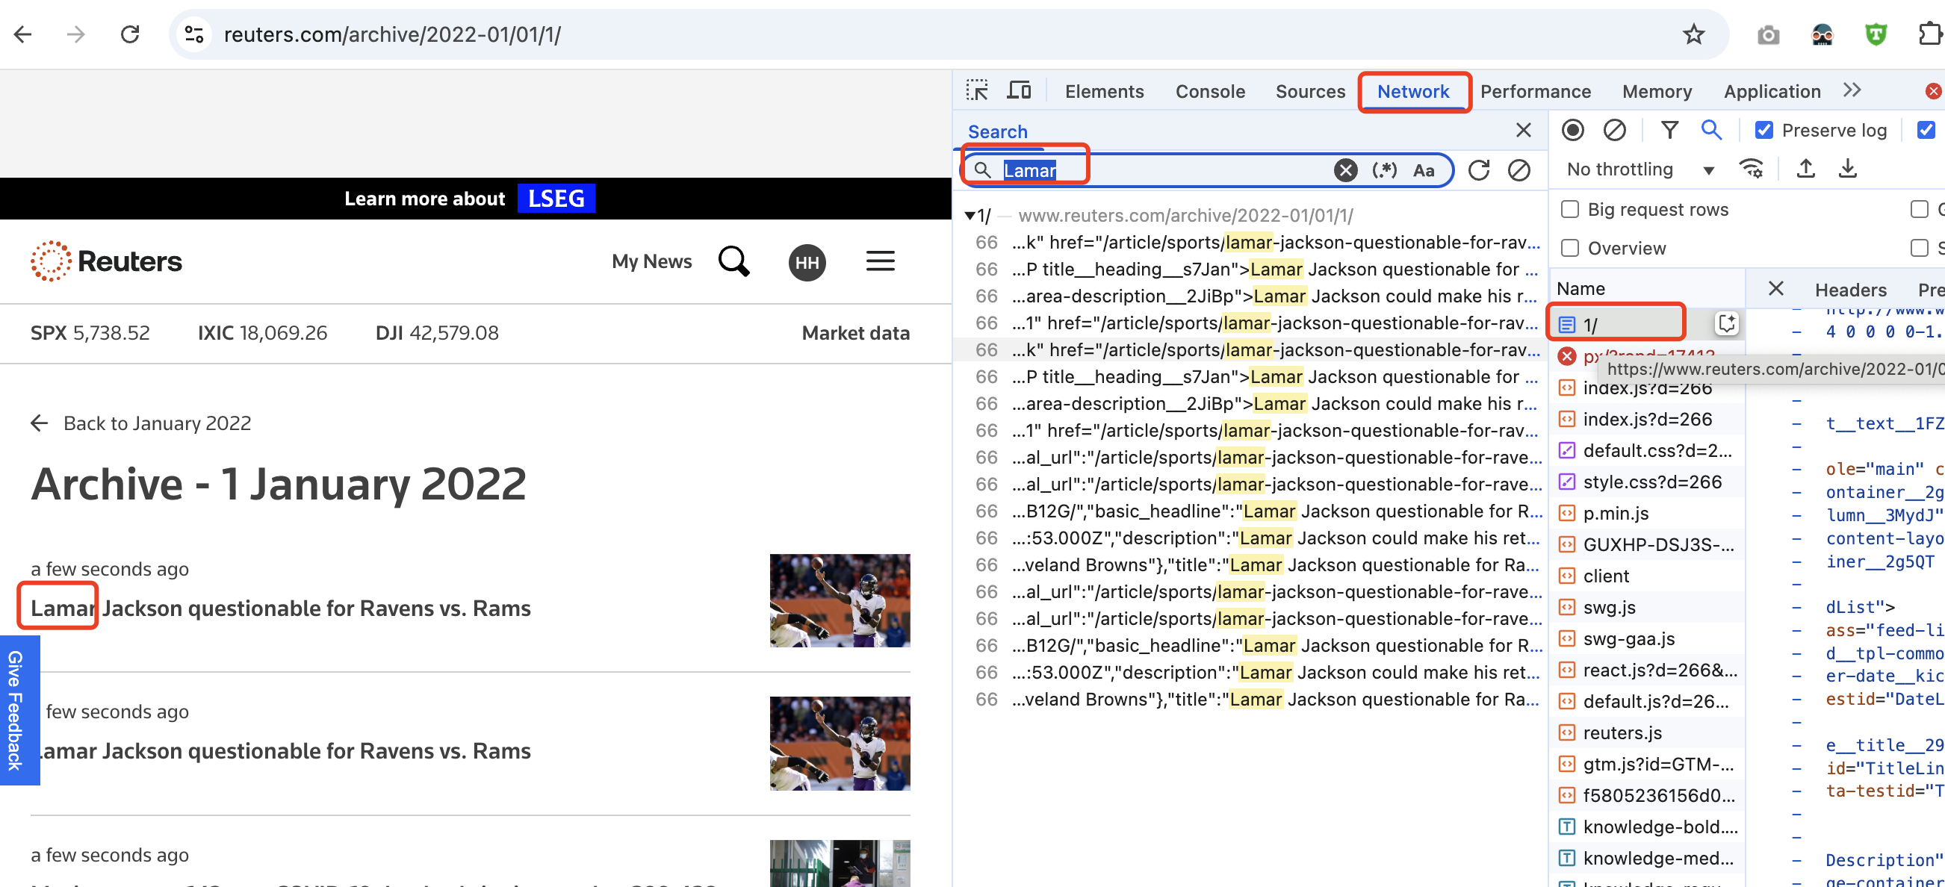Screen dimensions: 1945x887
Task: Open the HH user profile avatar
Action: (807, 263)
